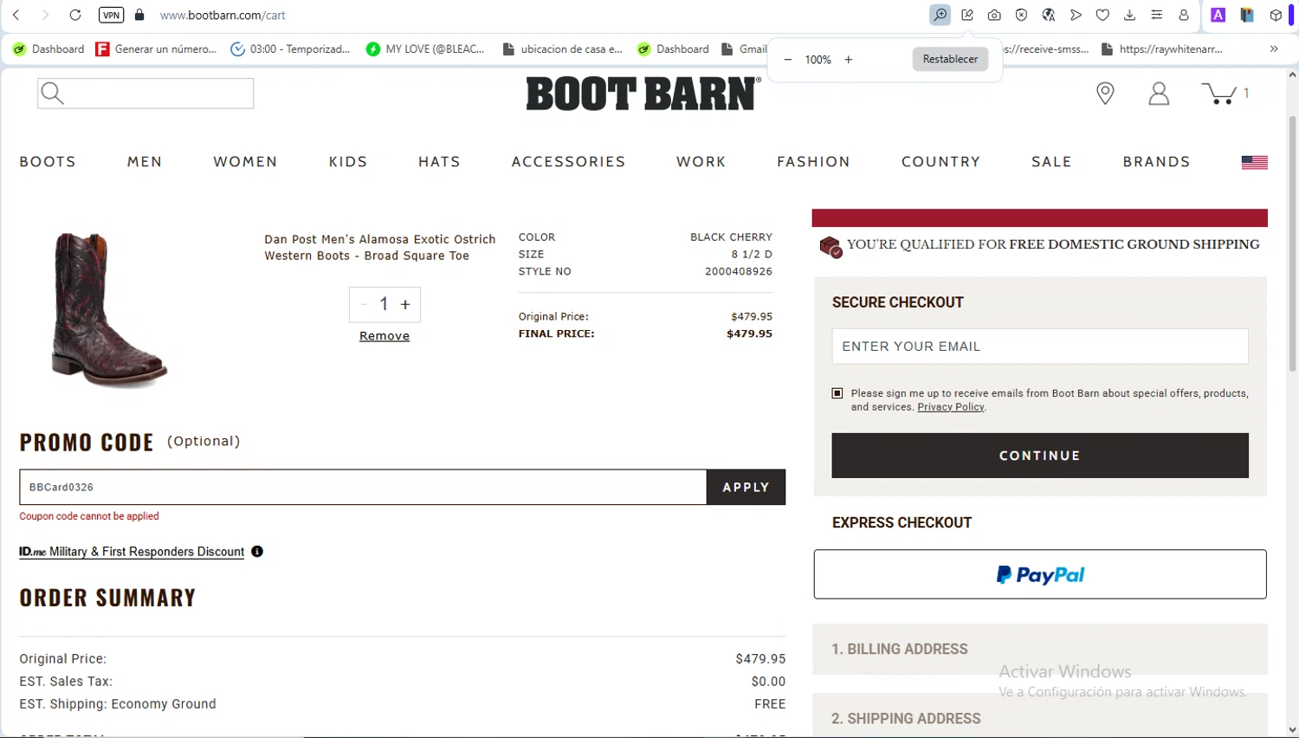Select the US flag country selector
1299x738 pixels.
tap(1254, 162)
